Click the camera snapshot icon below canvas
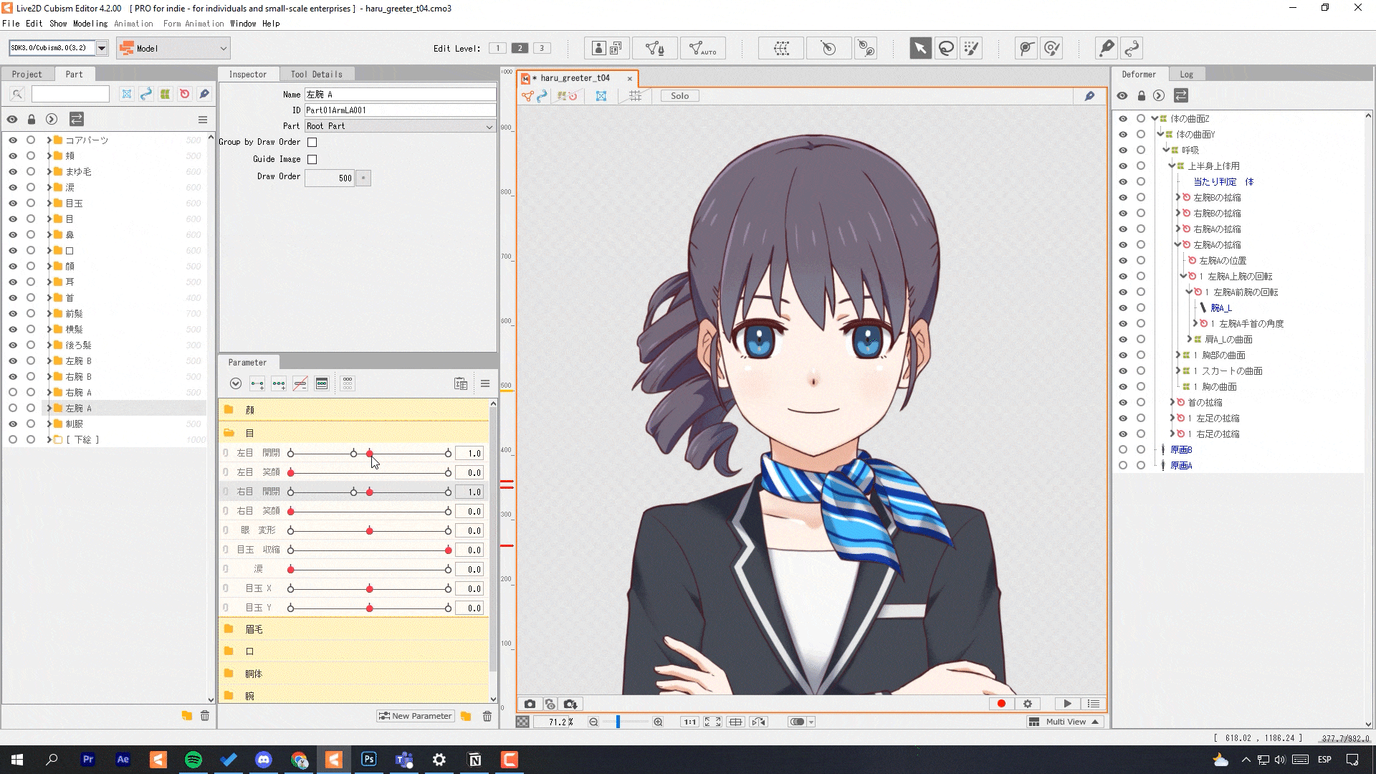The width and height of the screenshot is (1376, 774). [530, 704]
